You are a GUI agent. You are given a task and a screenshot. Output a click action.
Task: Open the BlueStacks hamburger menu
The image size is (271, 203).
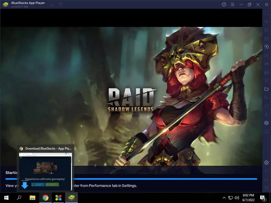233,4
